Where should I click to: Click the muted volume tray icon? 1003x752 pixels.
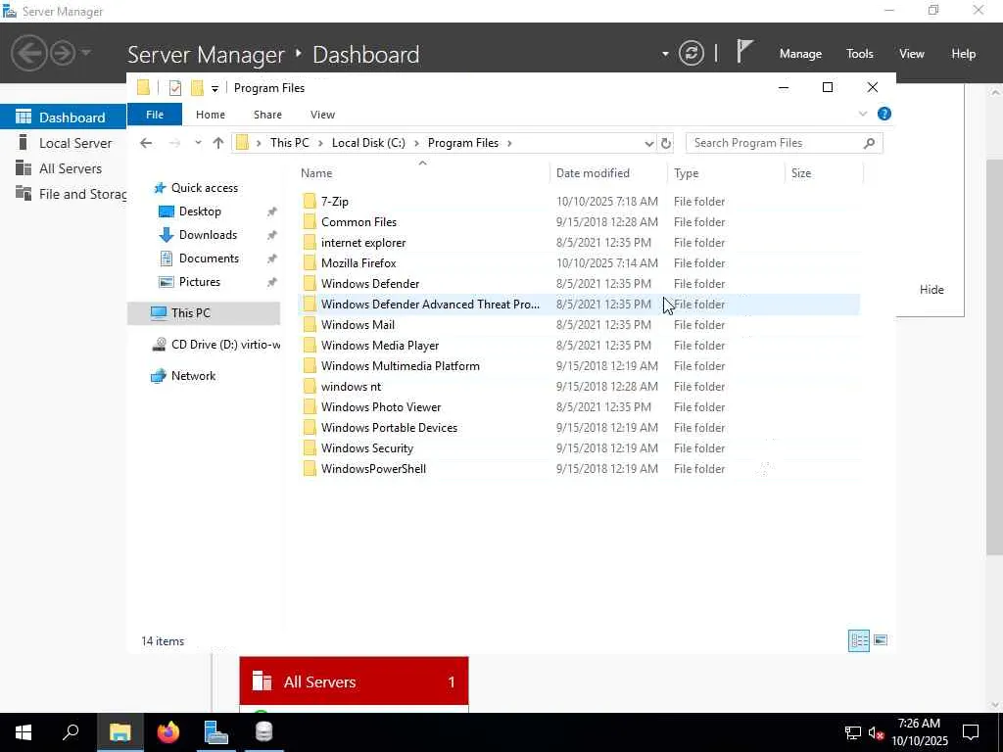877,732
